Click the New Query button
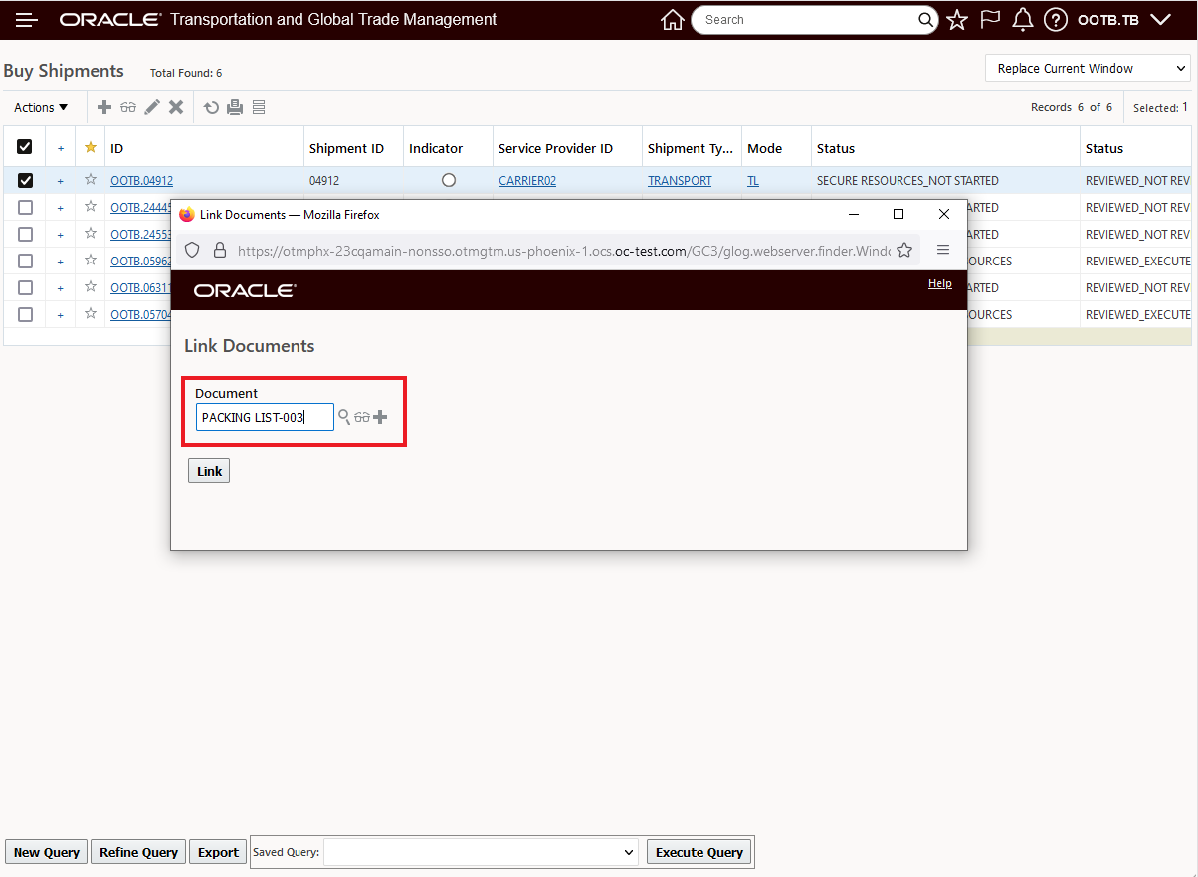 (x=47, y=852)
